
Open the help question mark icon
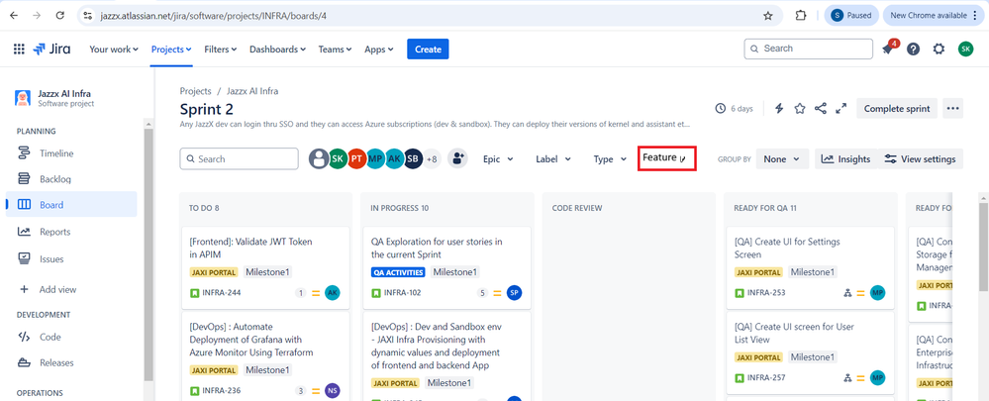point(914,50)
